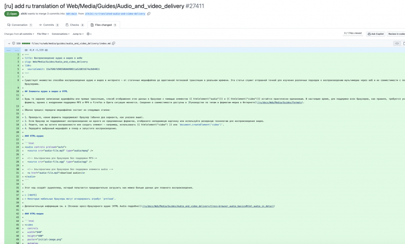Image resolution: width=405 pixels, height=244 pixels.
Task: Open the Jump to dropdown
Action: [x=78, y=34]
